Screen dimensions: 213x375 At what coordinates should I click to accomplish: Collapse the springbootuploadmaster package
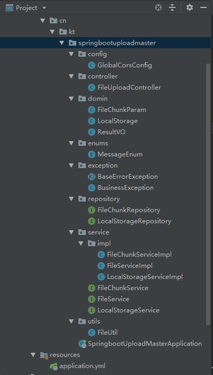(62, 43)
